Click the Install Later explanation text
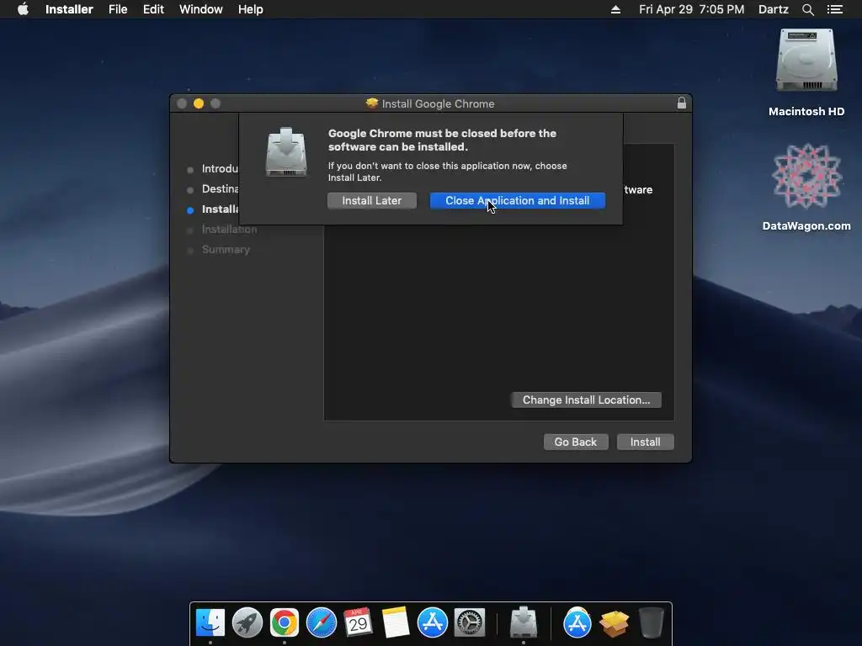 coord(448,172)
